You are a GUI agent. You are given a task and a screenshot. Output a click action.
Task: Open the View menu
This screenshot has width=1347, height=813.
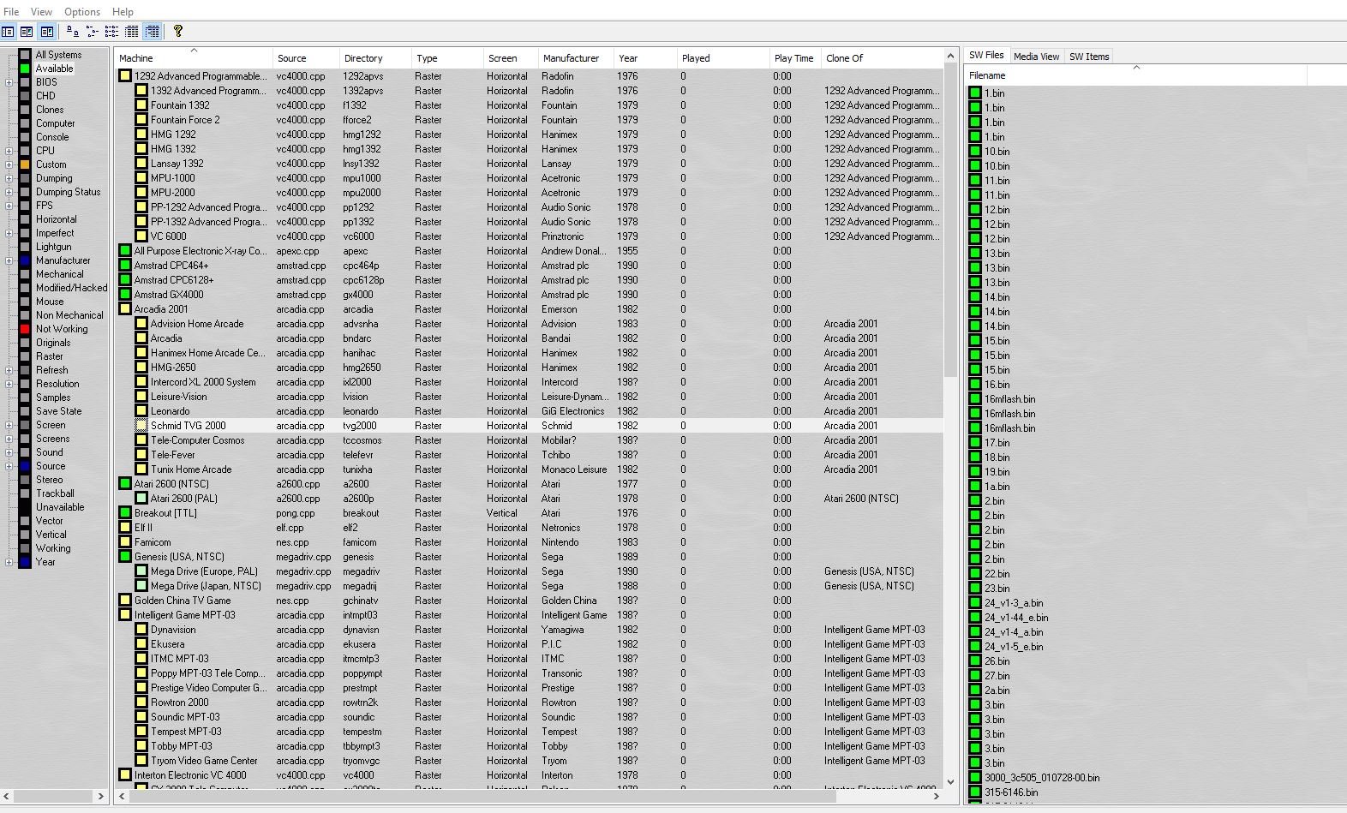pos(41,12)
